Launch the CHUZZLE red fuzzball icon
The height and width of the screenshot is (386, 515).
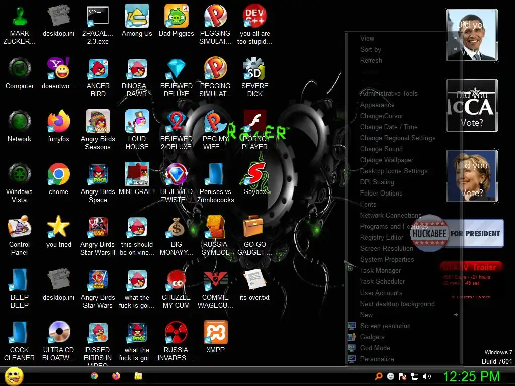tap(177, 288)
